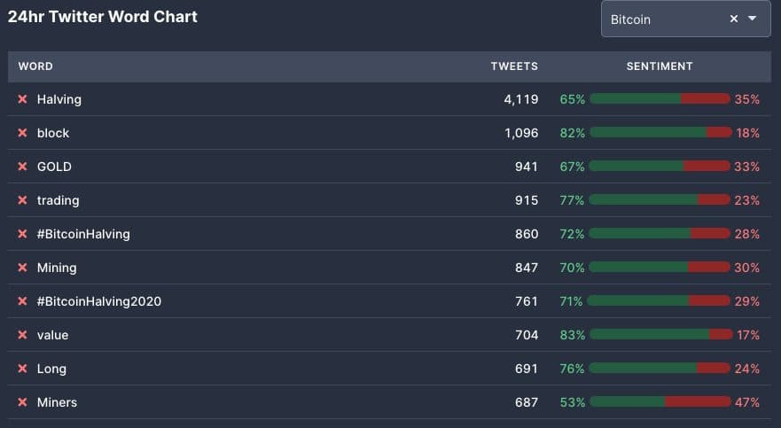Remove the Halving word row
This screenshot has width=781, height=428.
23,99
